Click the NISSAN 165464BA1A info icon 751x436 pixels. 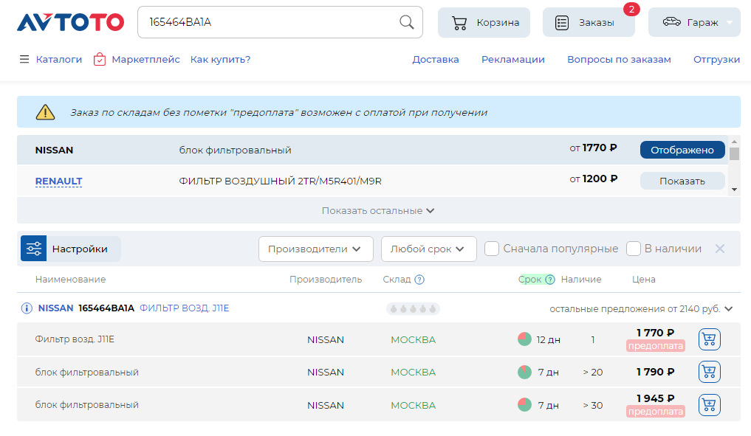coord(27,308)
